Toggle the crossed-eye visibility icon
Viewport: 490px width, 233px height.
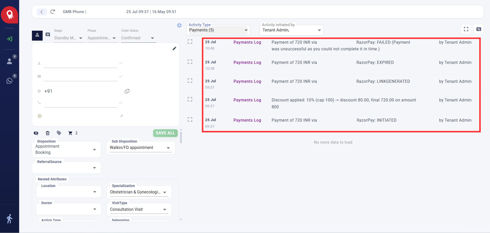pos(36,133)
